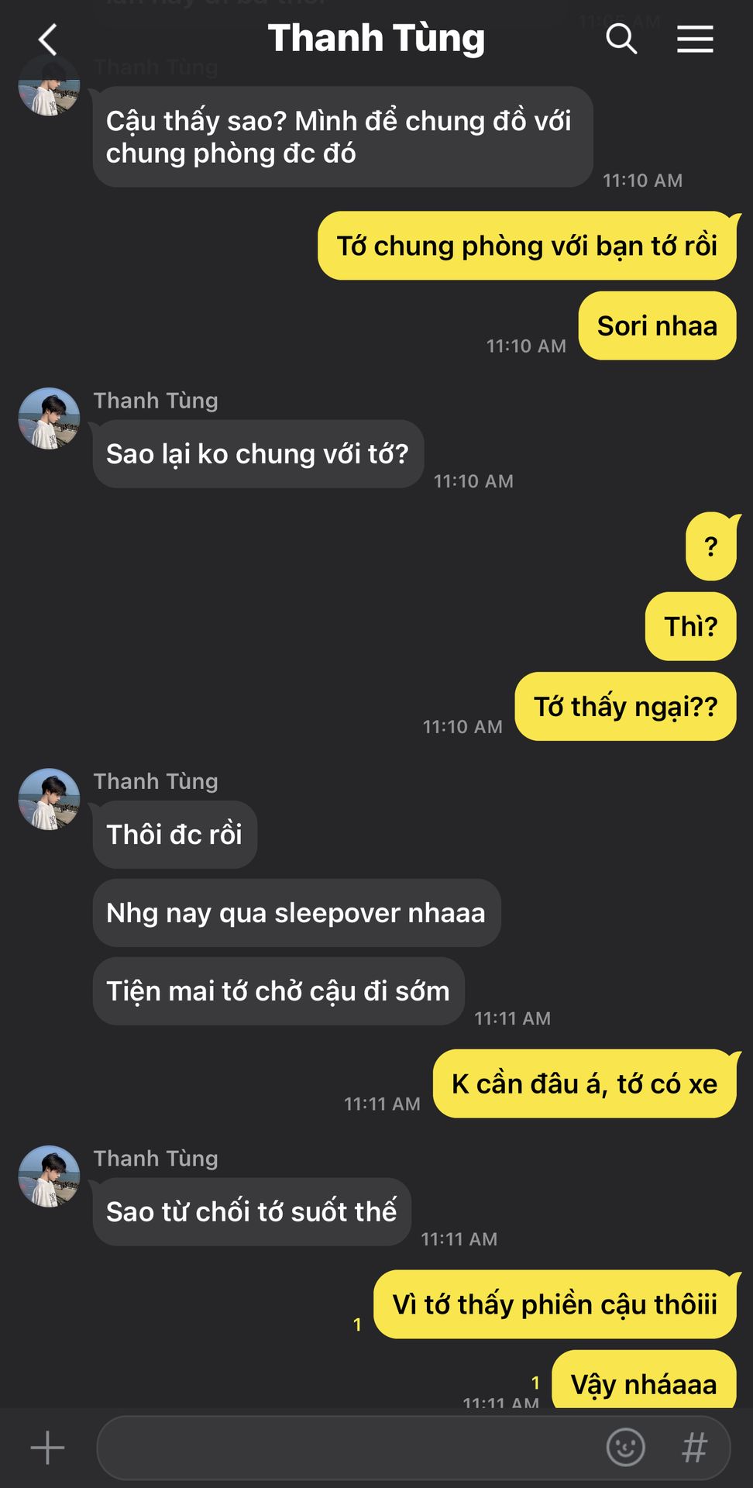Tap the 'Nhg nay qua sleepover nhaaa' bubble

pos(297,913)
